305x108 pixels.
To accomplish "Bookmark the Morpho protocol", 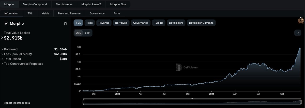I will [x=65, y=24].
